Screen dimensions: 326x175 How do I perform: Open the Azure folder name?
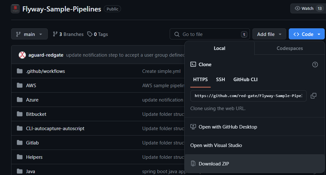coord(32,100)
